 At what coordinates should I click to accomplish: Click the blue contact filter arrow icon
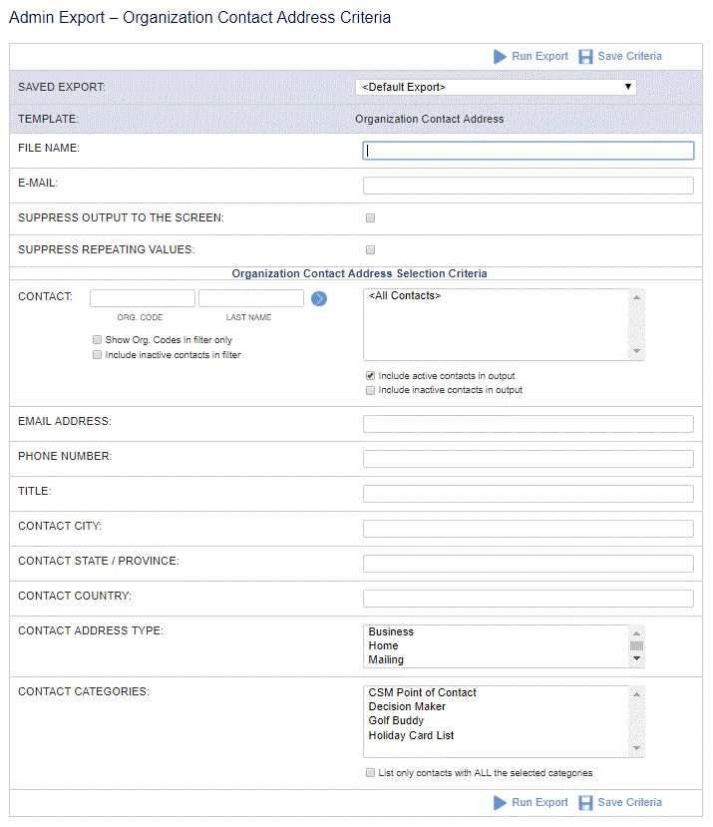tap(319, 298)
